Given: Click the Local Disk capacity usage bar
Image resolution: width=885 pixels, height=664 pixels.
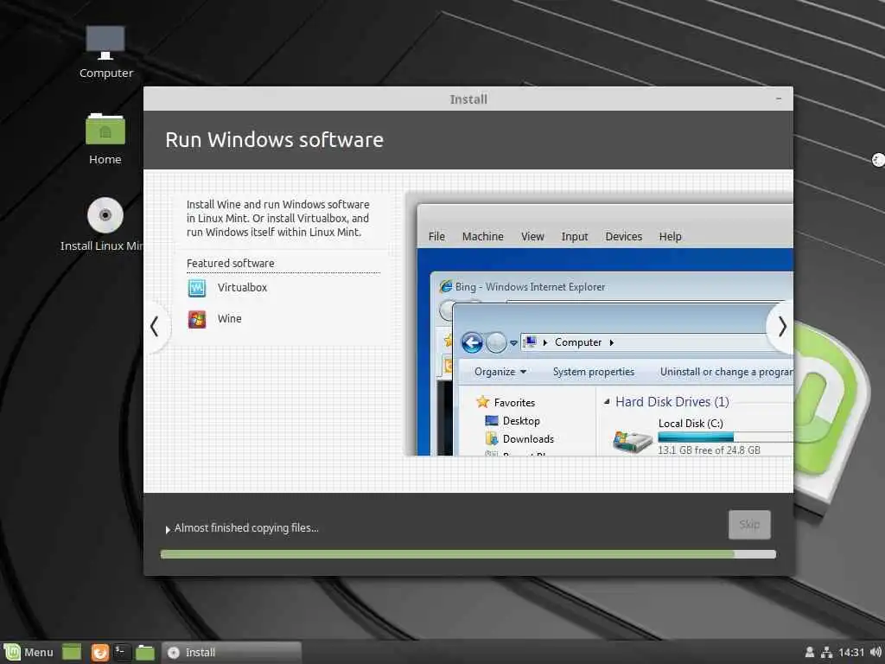Looking at the screenshot, I should tap(725, 437).
